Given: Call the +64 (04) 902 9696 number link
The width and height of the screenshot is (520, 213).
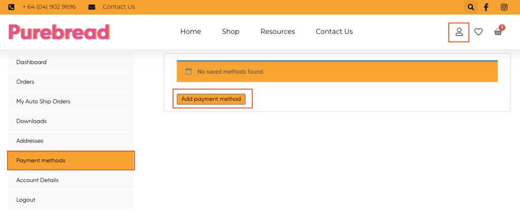Looking at the screenshot, I should coord(49,7).
